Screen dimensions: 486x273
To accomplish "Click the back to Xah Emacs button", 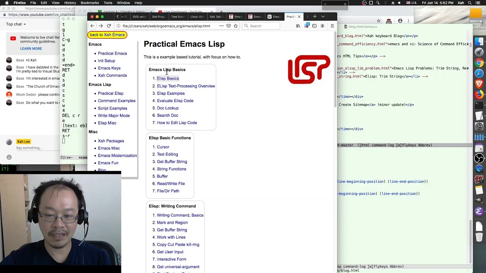I will [107, 35].
